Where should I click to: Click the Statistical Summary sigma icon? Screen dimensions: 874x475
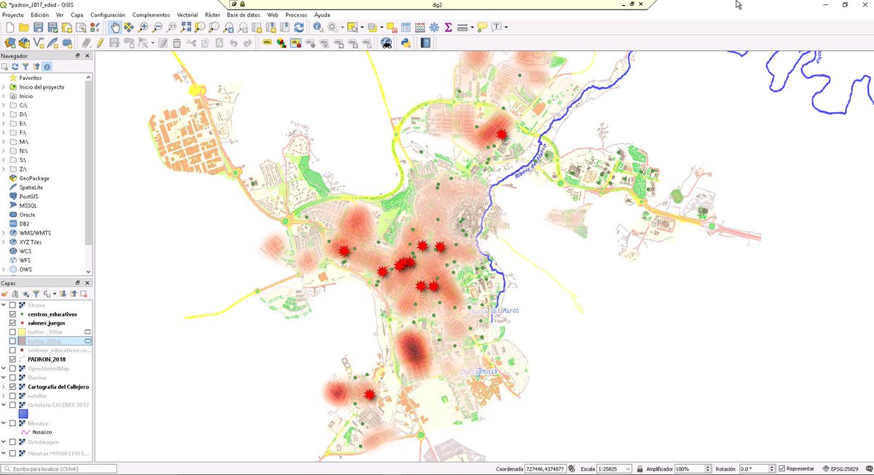pos(448,27)
